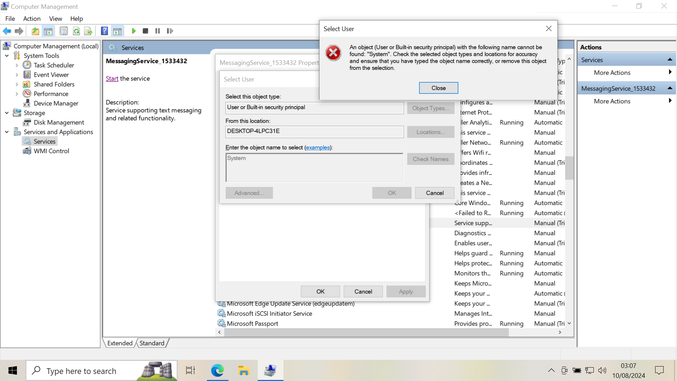
Task: Collapse the Storage tree node
Action: (7, 113)
